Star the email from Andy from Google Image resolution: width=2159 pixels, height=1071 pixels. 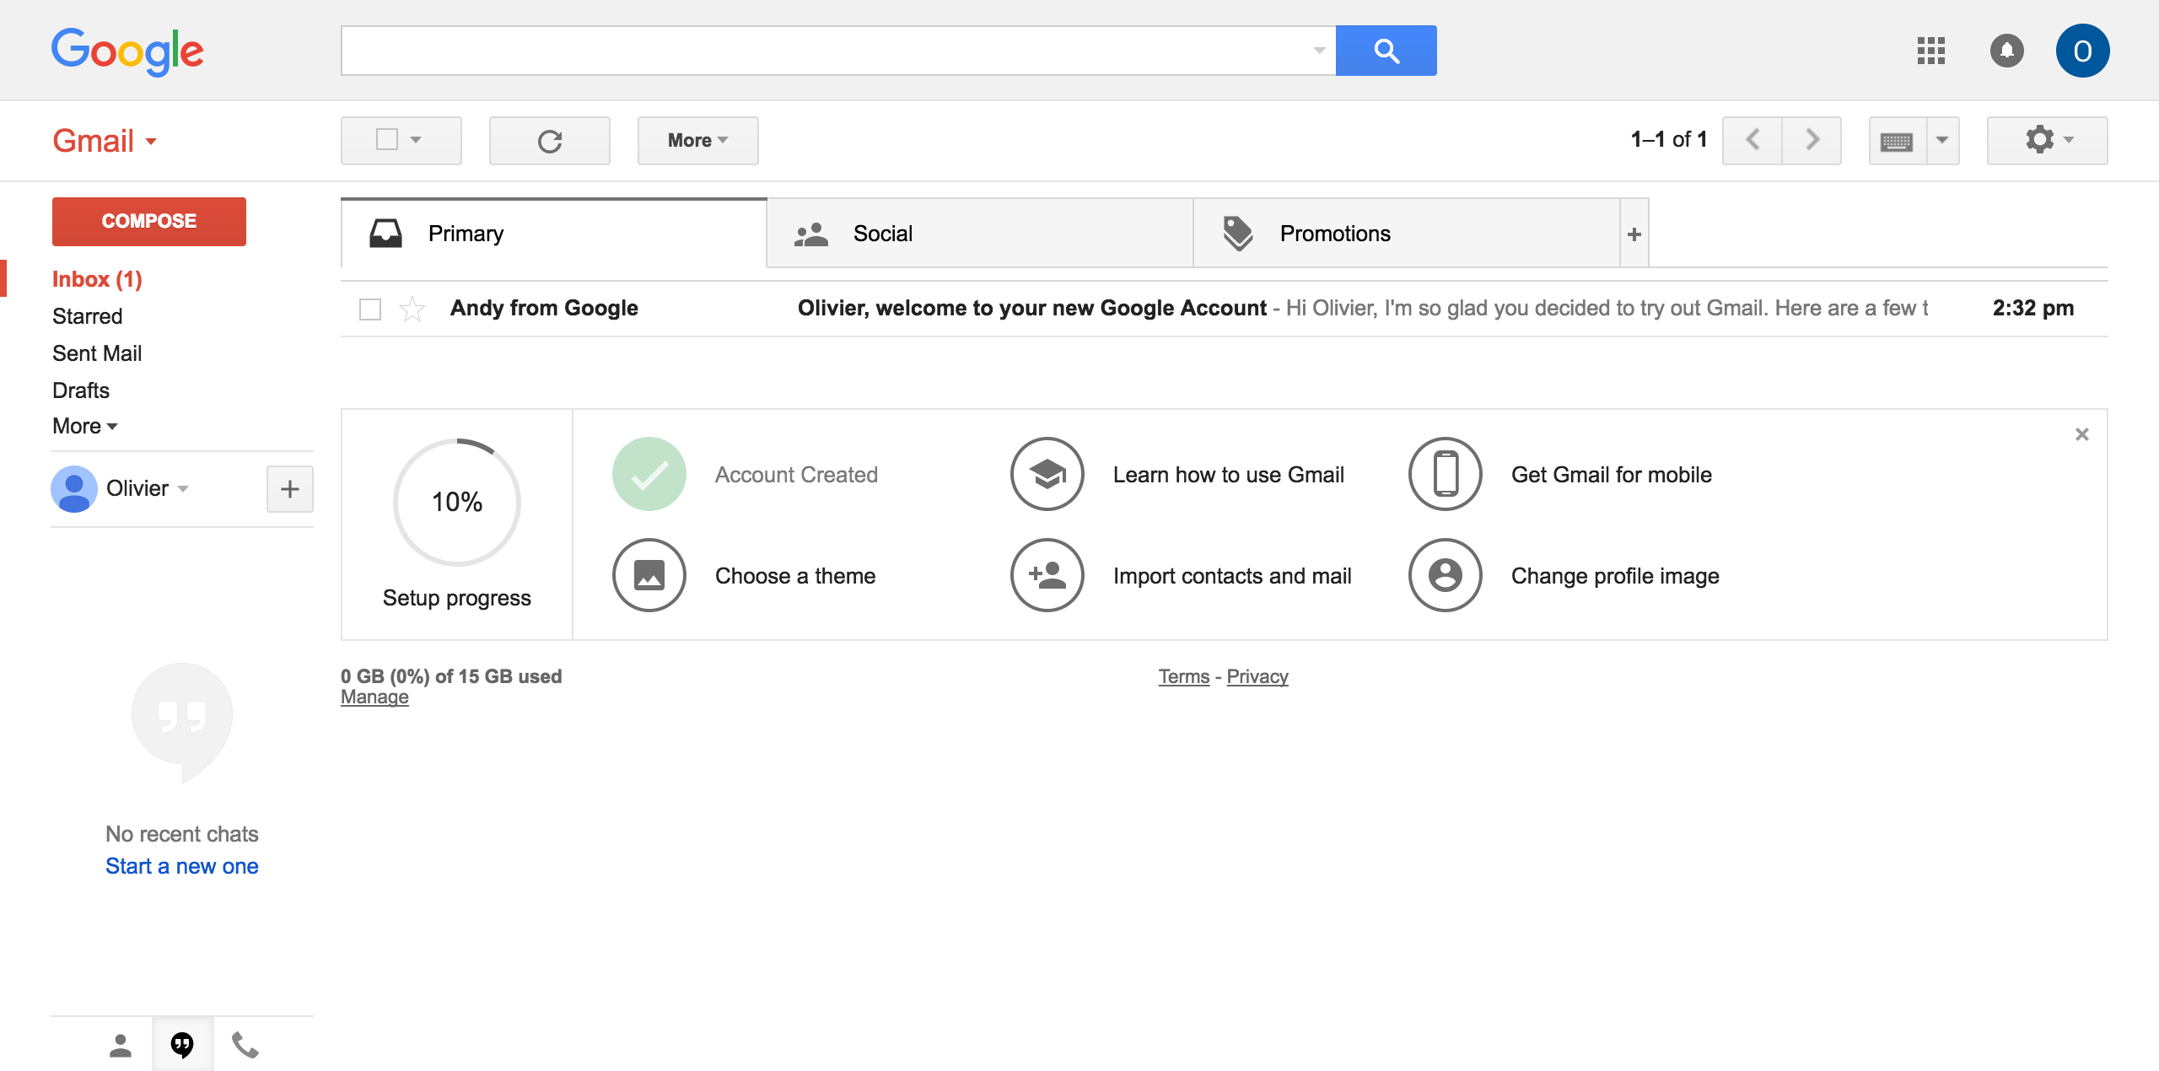pyautogui.click(x=411, y=309)
